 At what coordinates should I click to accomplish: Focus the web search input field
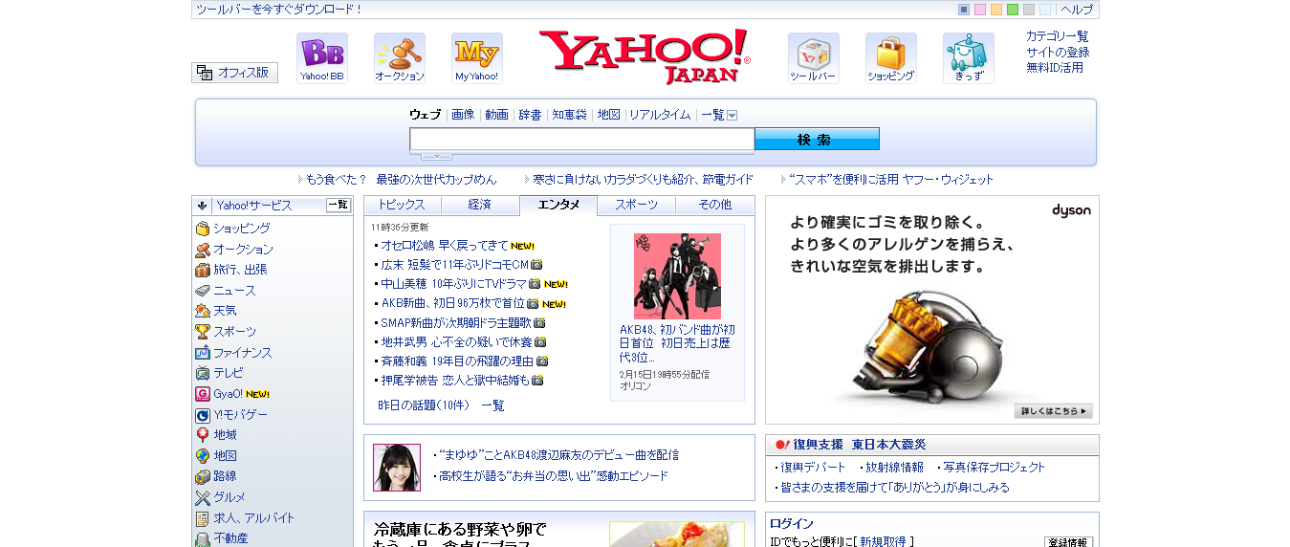coord(582,140)
